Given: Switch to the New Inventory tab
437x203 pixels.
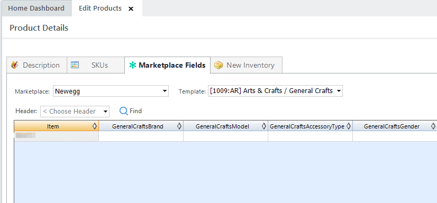Looking at the screenshot, I should (x=246, y=65).
